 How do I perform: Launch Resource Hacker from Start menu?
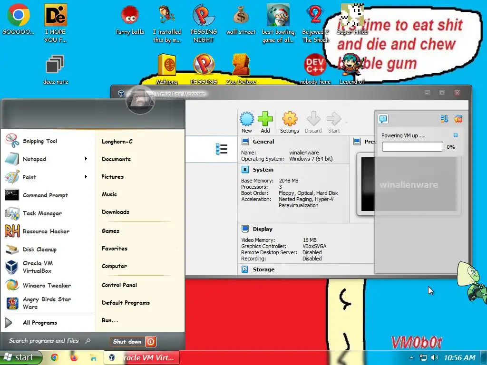tap(47, 231)
